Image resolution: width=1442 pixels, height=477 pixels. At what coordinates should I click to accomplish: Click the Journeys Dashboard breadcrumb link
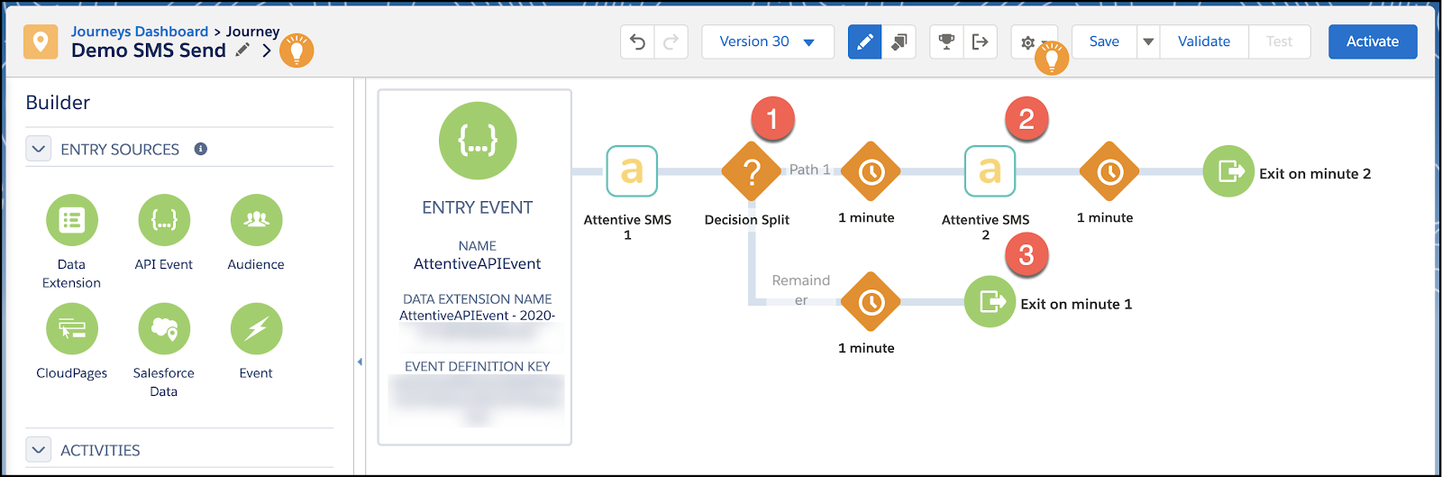click(x=140, y=32)
